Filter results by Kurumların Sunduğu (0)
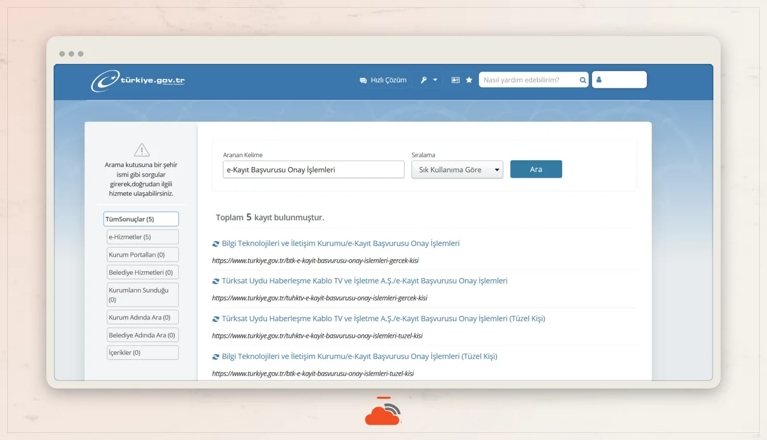Screen dimensions: 767x440 coord(143,295)
